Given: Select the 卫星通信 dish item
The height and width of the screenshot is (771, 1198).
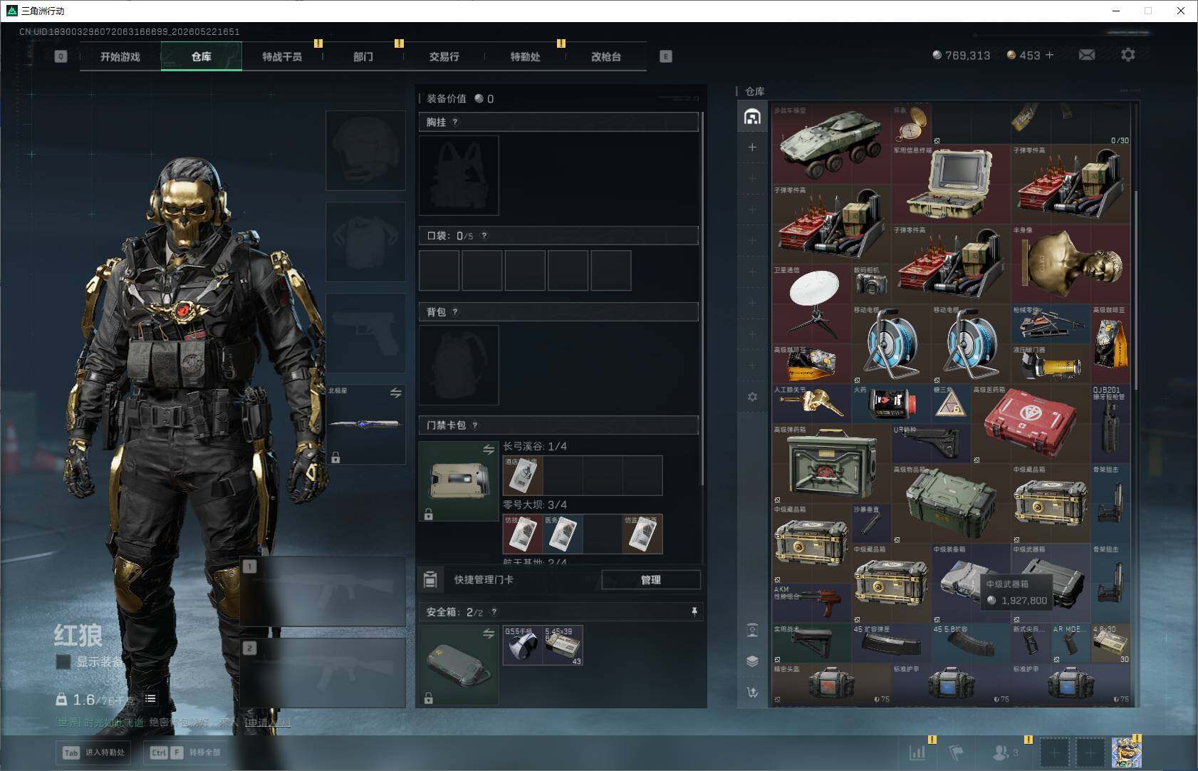Looking at the screenshot, I should pyautogui.click(x=811, y=304).
